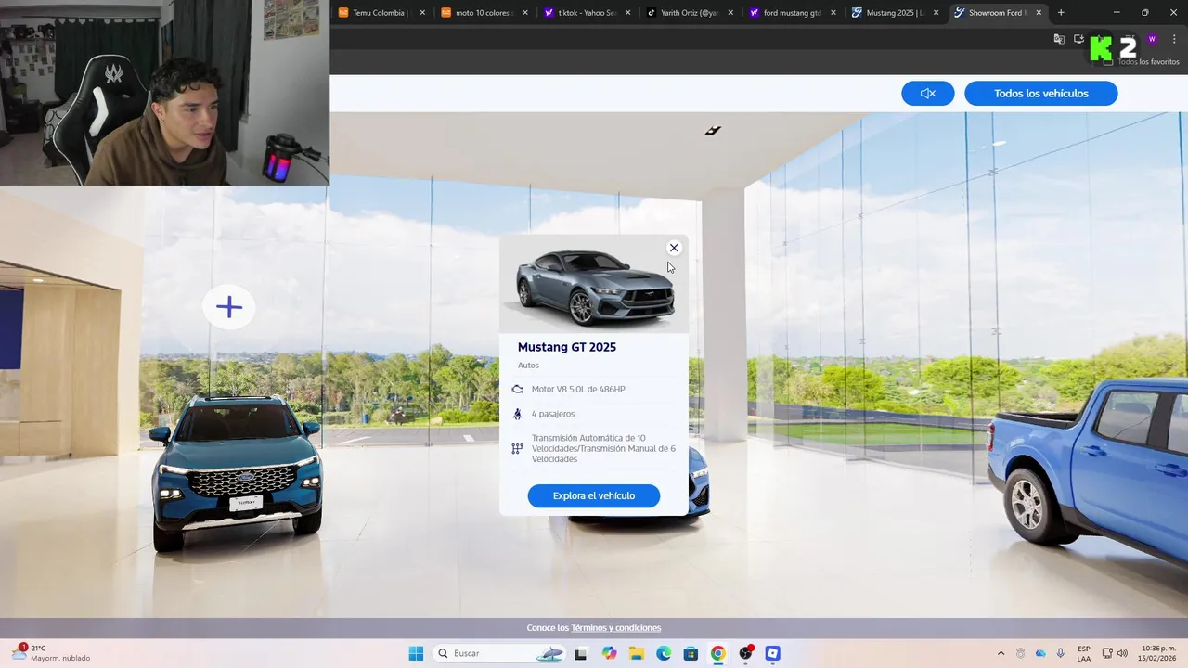Close the Mustang 2025 tab
Image resolution: width=1188 pixels, height=668 pixels.
tap(936, 13)
